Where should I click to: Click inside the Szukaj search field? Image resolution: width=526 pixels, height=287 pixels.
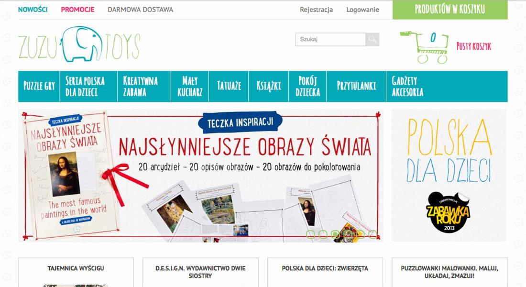(330, 39)
